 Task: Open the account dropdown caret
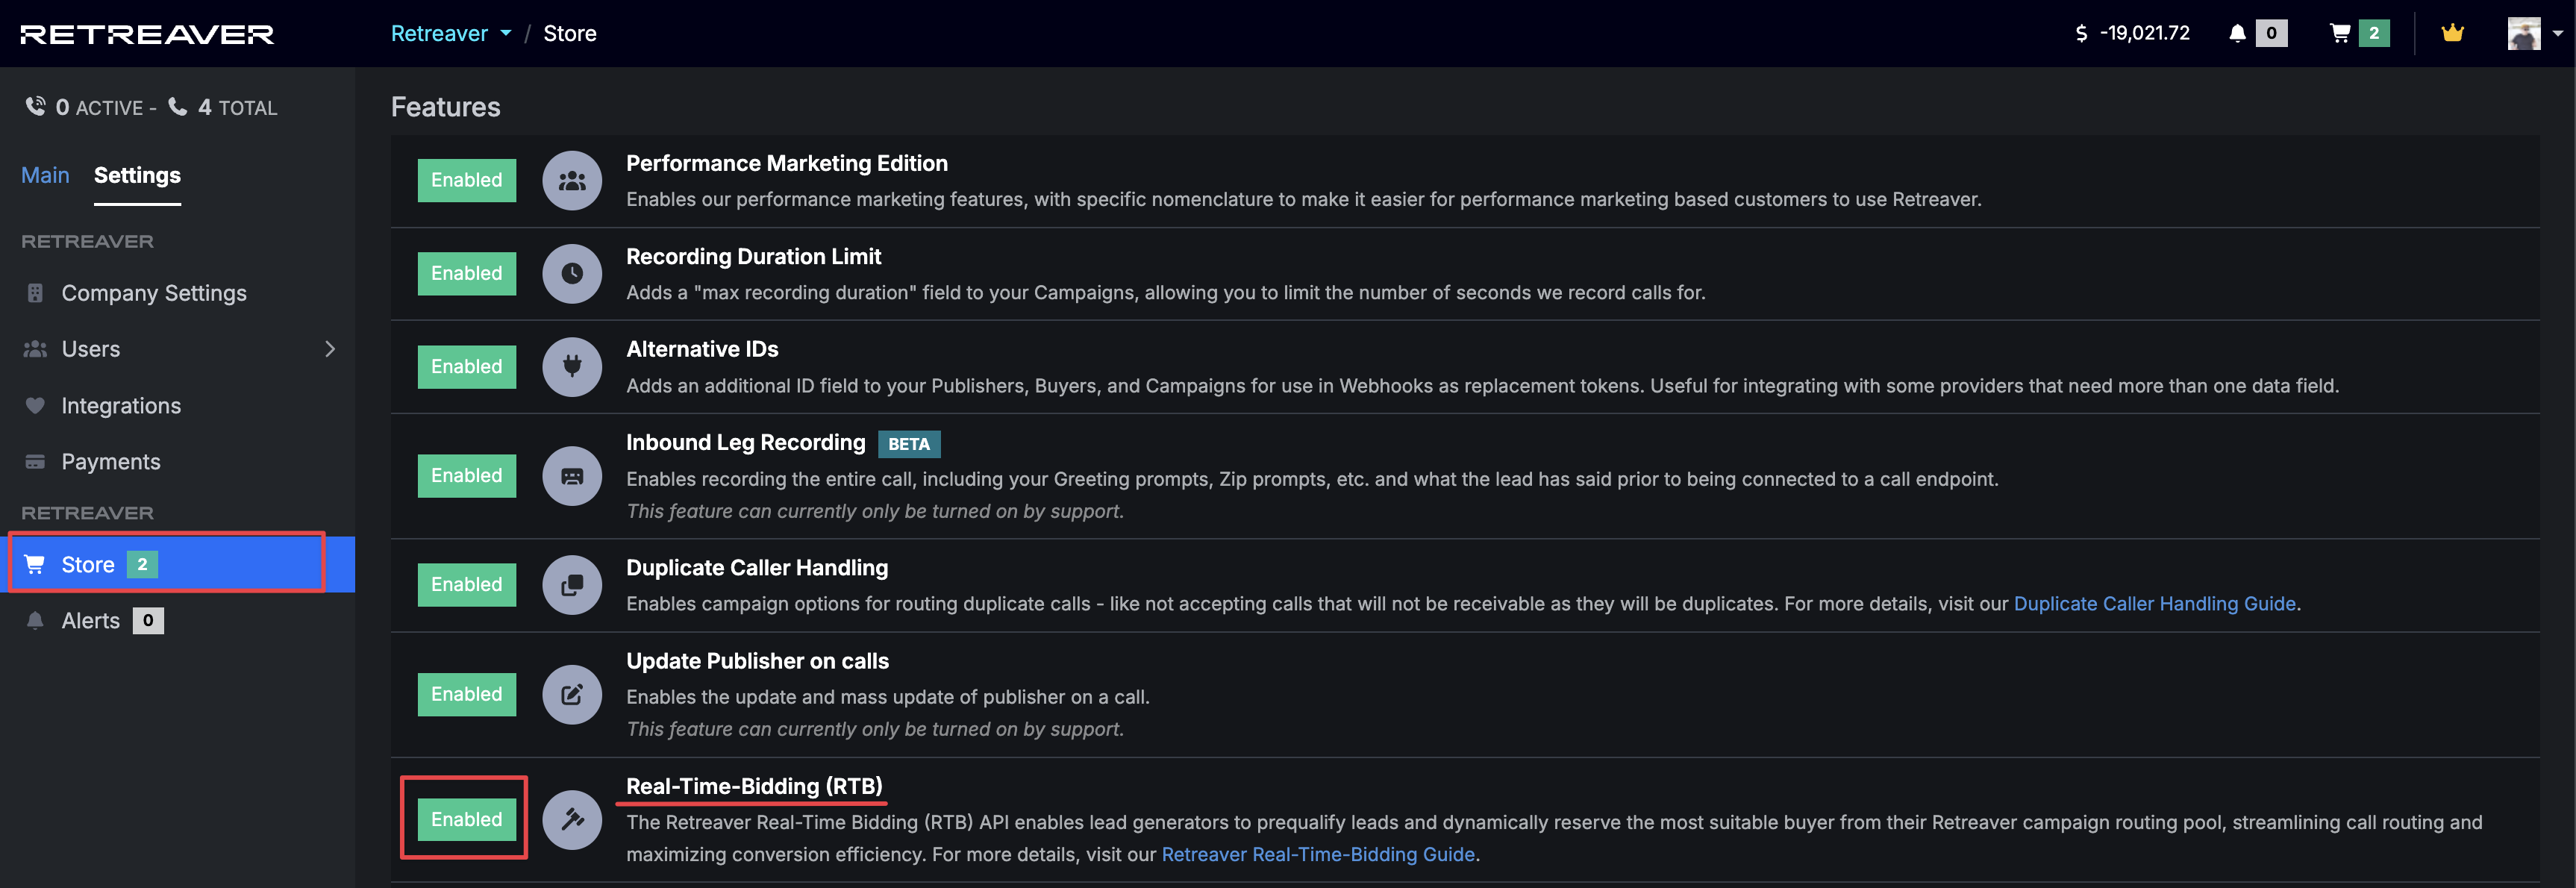(2558, 33)
